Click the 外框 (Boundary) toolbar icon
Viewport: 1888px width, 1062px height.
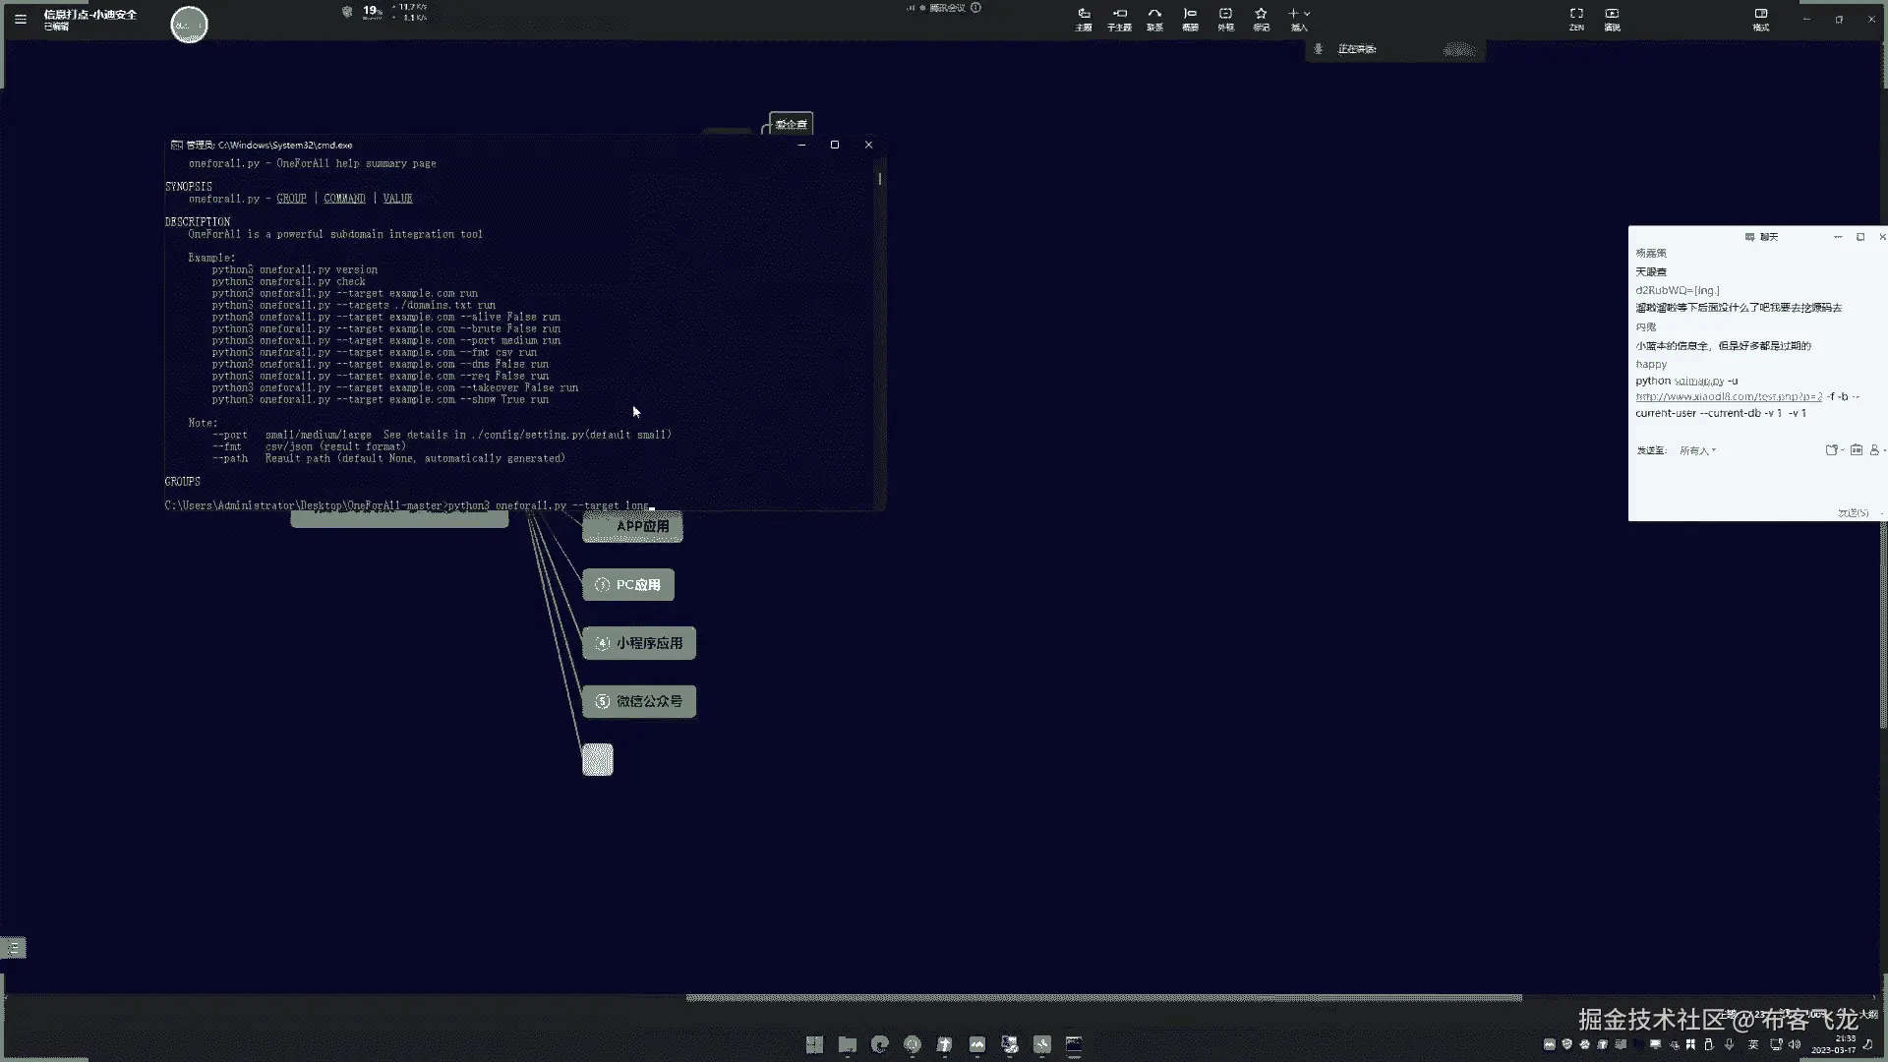tap(1225, 18)
